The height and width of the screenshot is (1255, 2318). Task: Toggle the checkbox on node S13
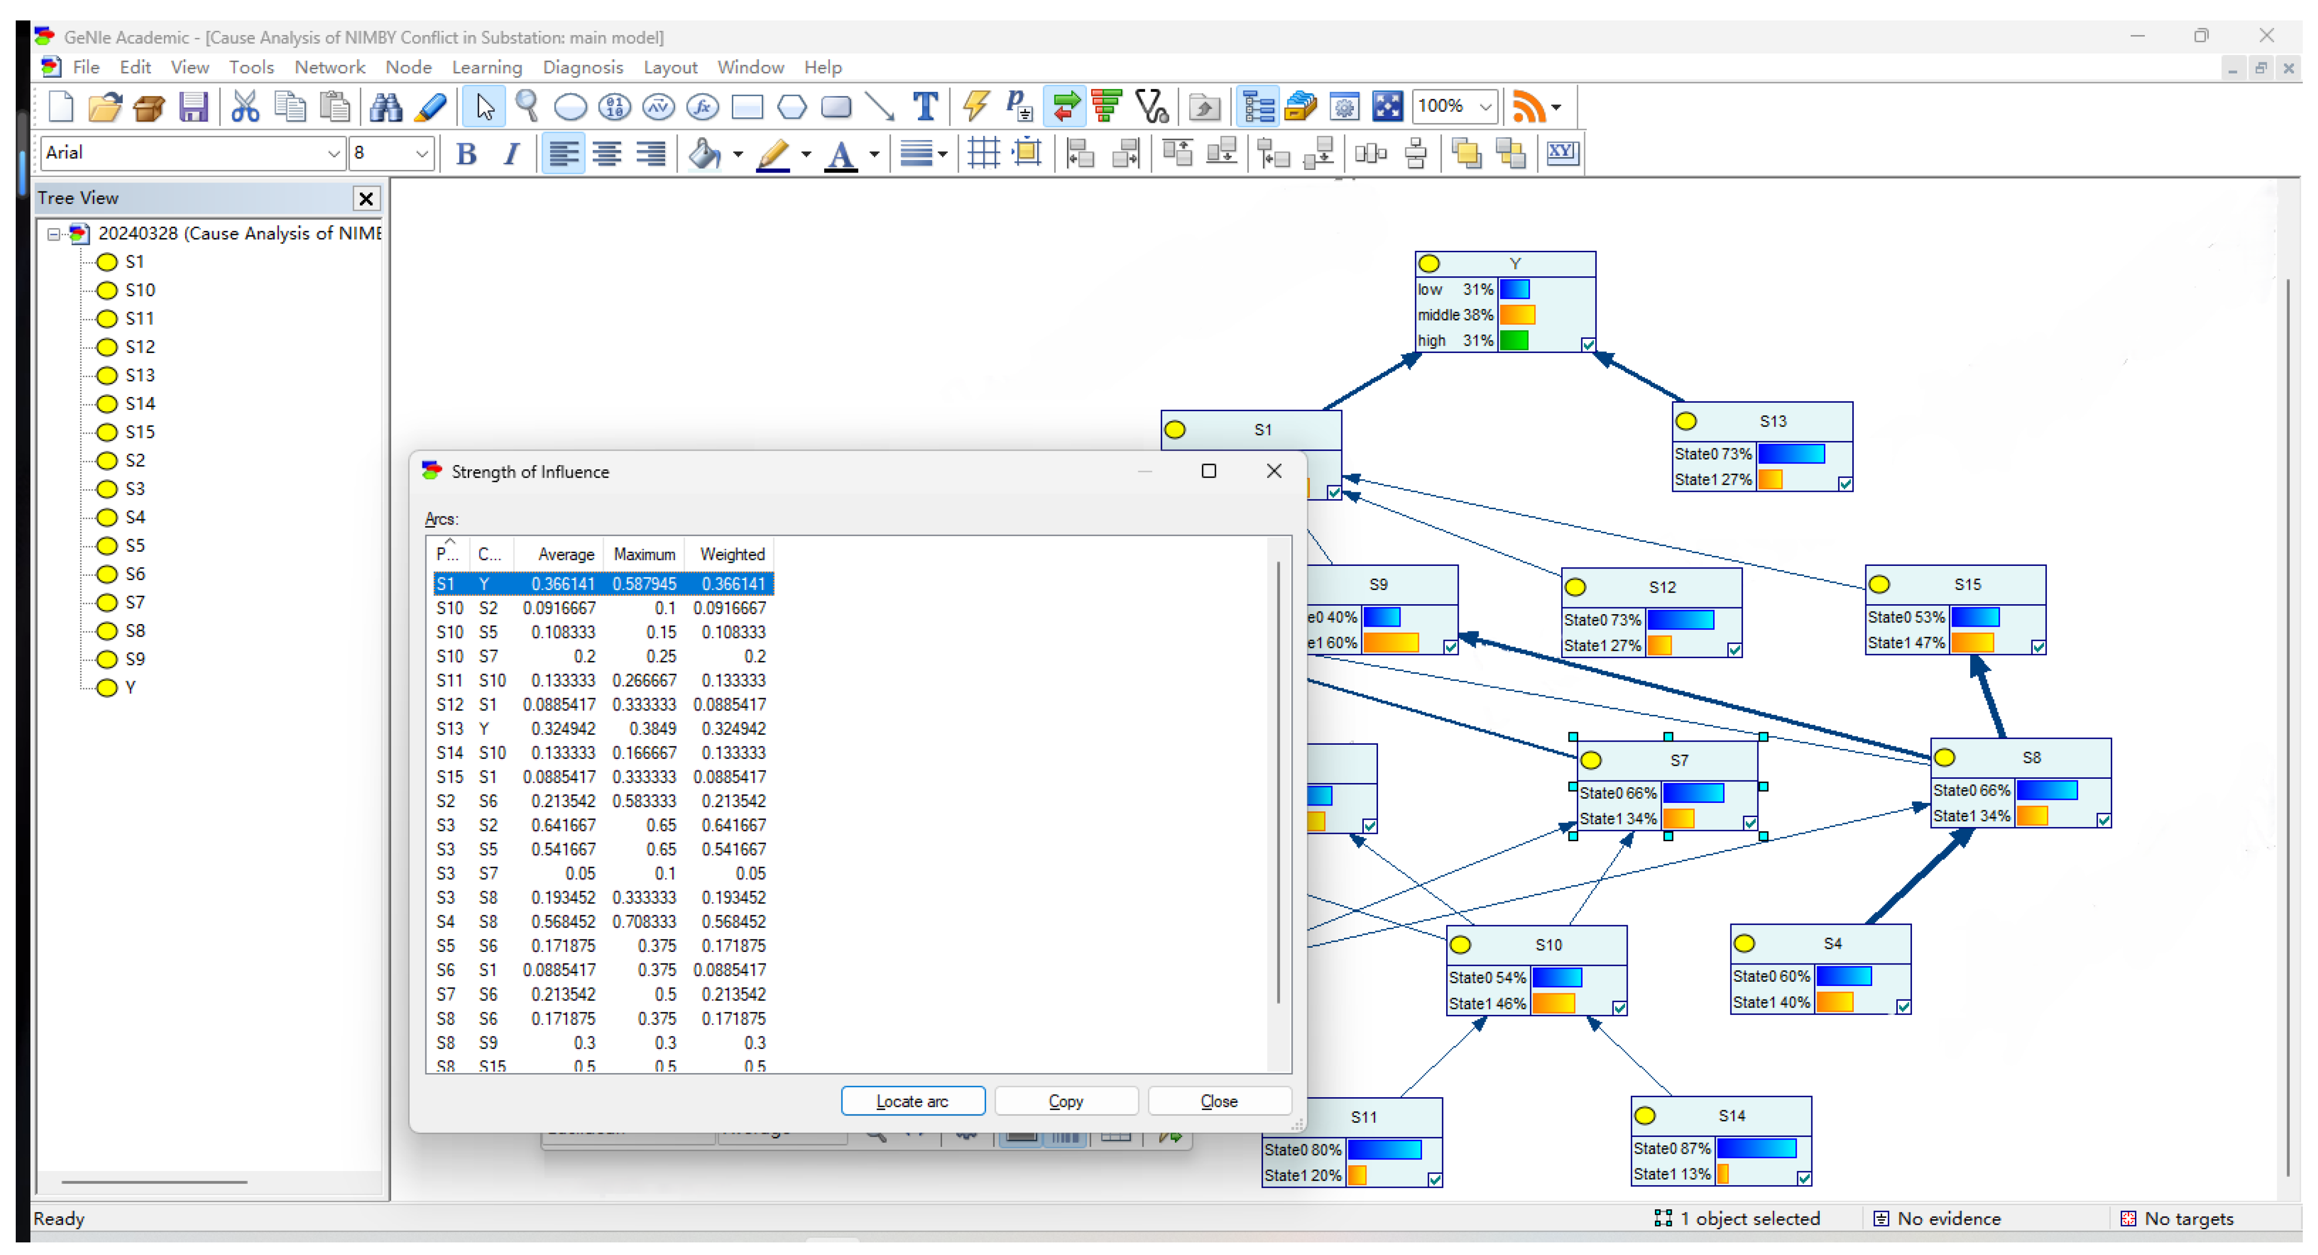click(x=1845, y=484)
